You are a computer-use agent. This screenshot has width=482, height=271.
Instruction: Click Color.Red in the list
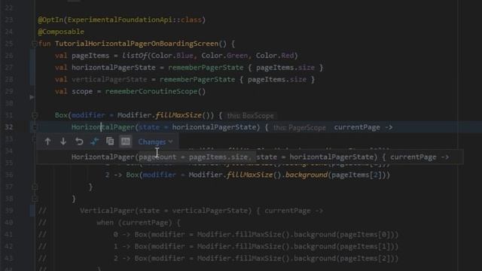coord(275,56)
